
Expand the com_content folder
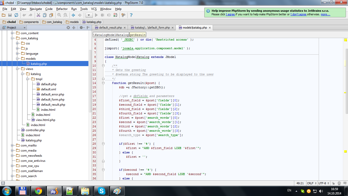[x=12, y=33]
